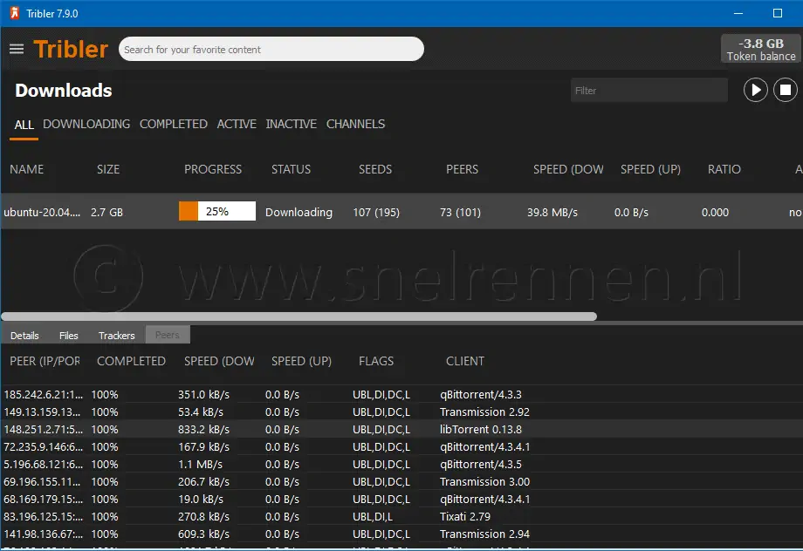This screenshot has width=803, height=551.
Task: Click the Tribler app icon in title bar
Action: click(14, 13)
